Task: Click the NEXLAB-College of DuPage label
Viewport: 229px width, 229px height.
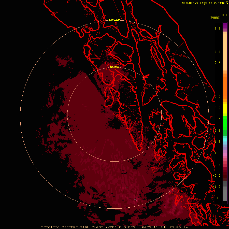Action: click(x=203, y=3)
